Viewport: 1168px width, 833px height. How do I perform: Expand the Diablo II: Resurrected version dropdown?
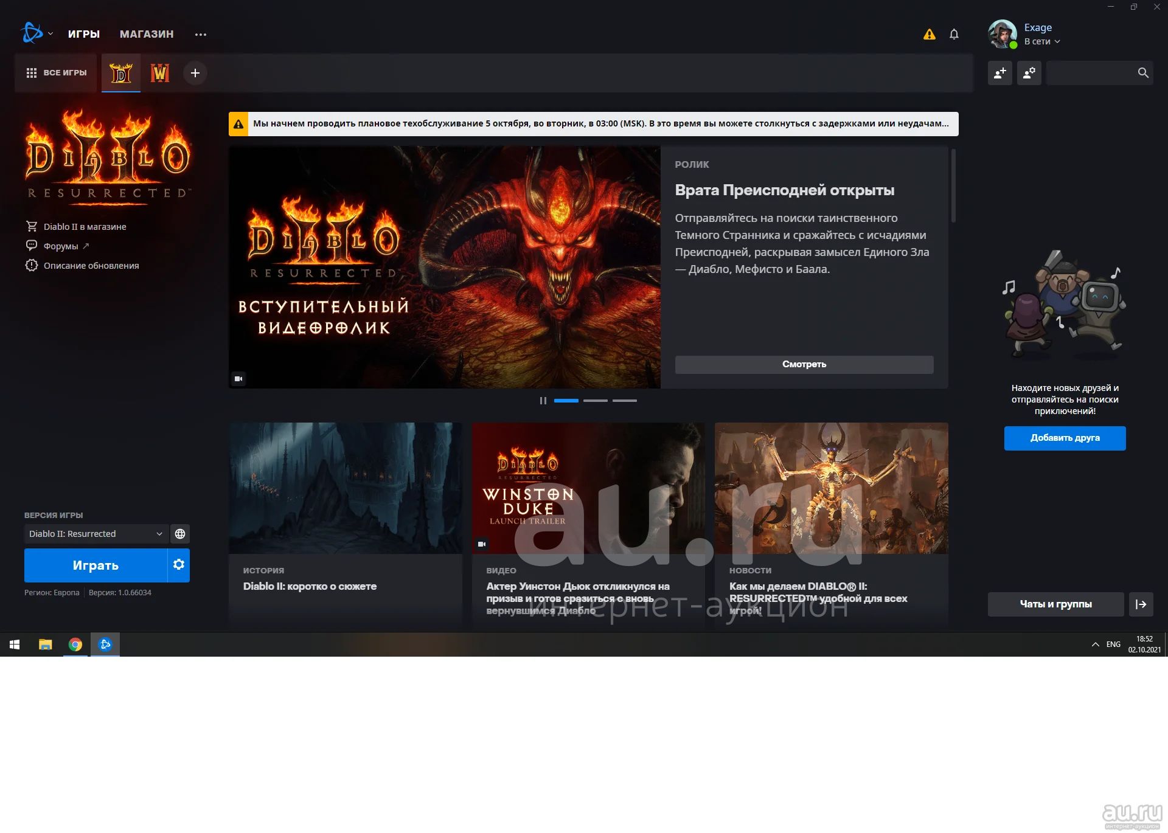(x=96, y=534)
